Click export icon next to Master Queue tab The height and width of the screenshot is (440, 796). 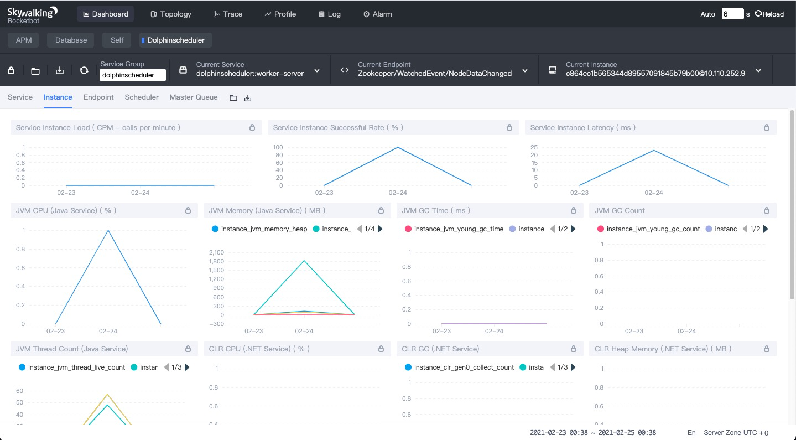click(x=248, y=98)
